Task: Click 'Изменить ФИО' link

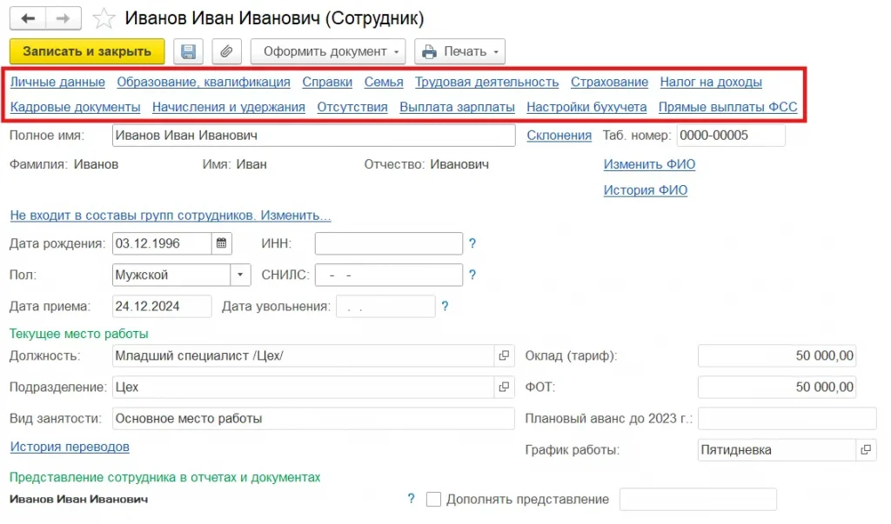Action: tap(649, 164)
